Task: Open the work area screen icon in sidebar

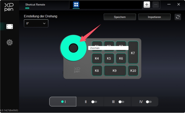Action: (10, 27)
